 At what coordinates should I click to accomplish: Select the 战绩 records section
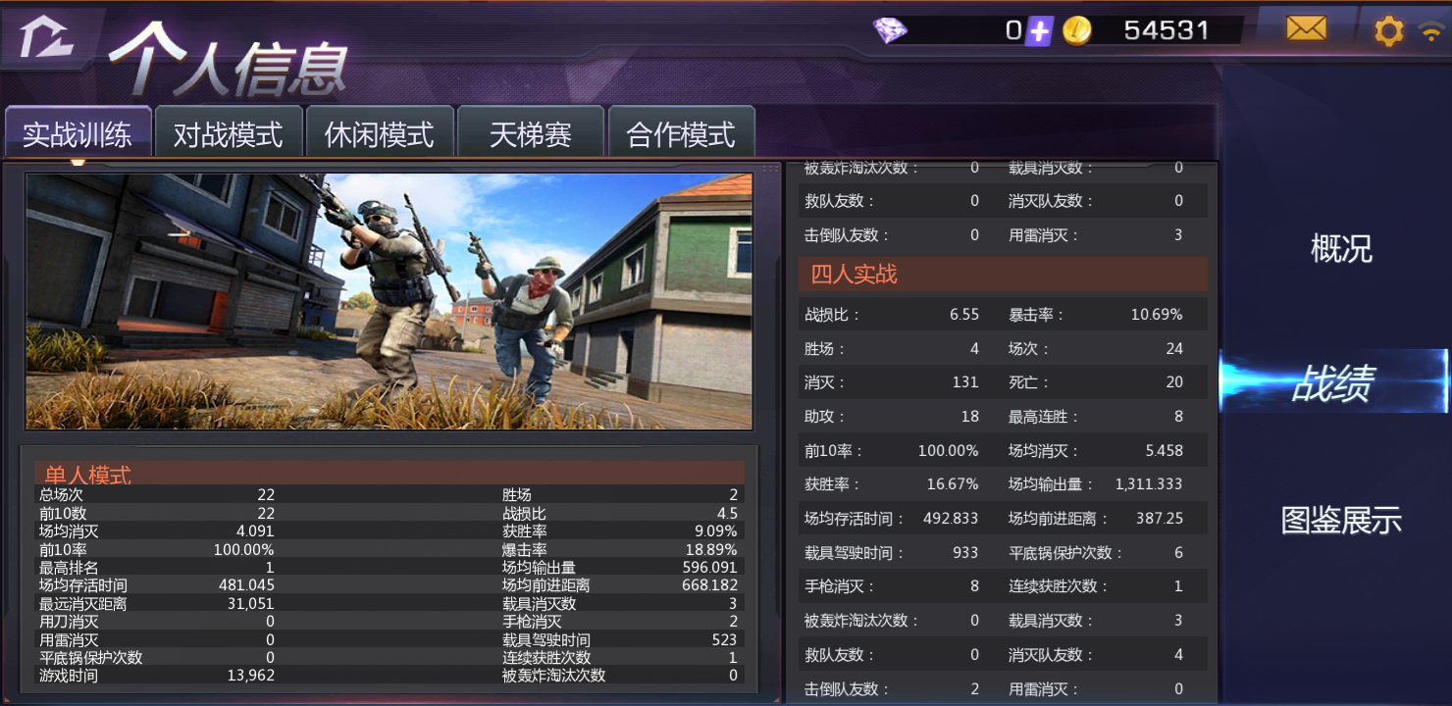point(1333,382)
